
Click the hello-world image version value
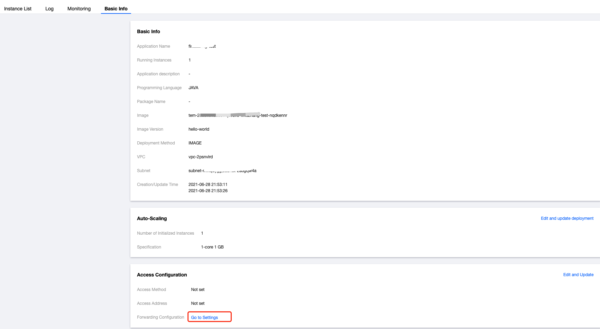coord(199,129)
